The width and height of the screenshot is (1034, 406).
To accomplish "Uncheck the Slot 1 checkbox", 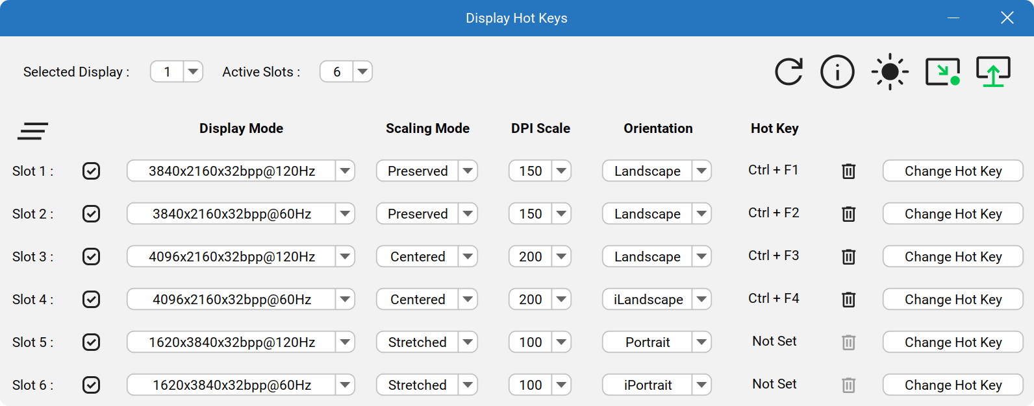I will coord(92,171).
